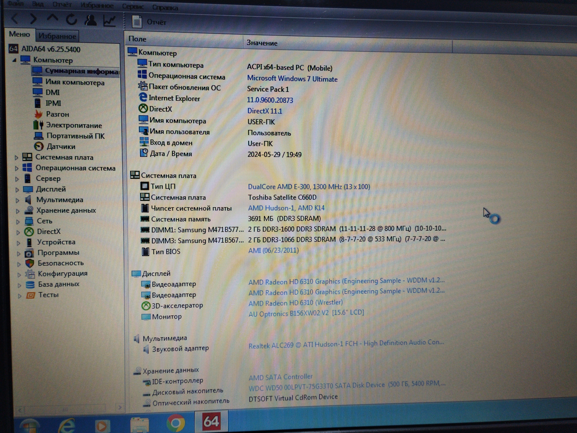Click the Программы tree icon
Screen dimensions: 577x433
tap(29, 253)
